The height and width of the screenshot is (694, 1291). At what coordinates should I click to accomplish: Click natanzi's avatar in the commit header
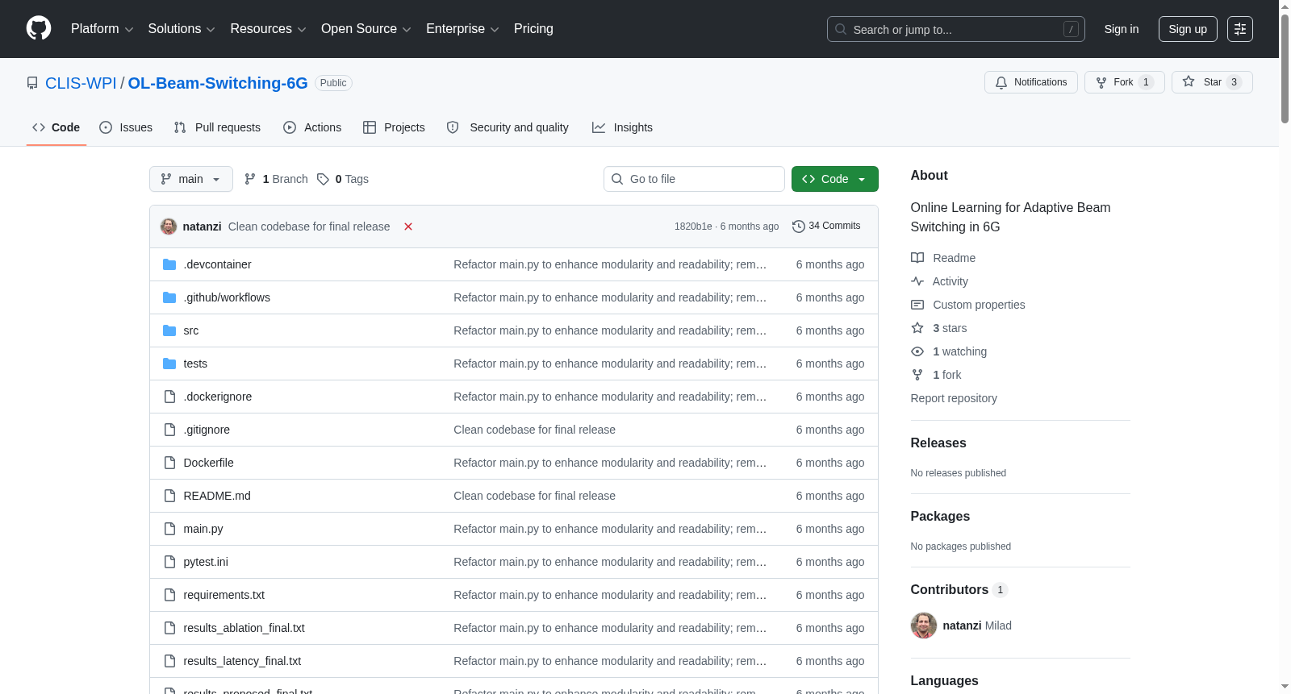click(x=169, y=226)
